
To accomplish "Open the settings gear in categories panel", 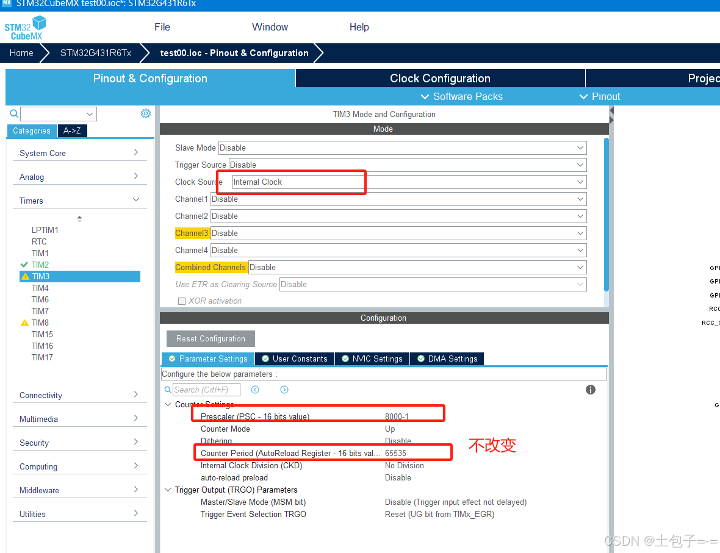I will coord(146,113).
